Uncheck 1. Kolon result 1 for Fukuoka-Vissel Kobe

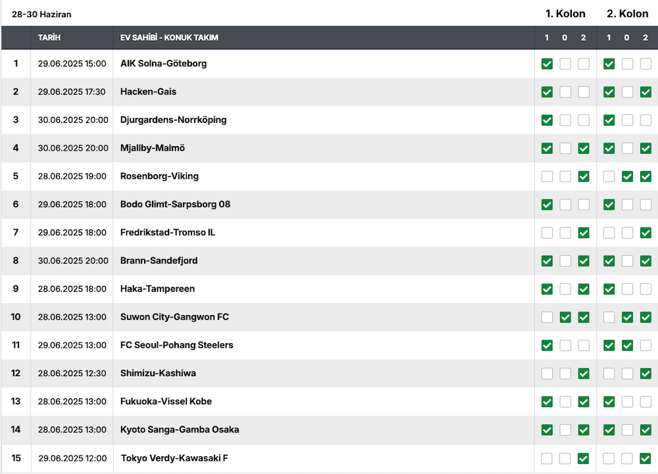(x=547, y=402)
